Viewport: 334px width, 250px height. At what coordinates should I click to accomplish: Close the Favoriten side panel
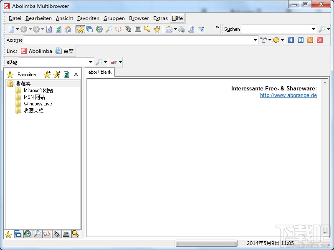76,75
